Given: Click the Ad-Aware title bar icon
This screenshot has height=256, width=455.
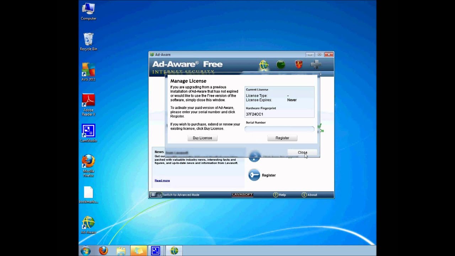Looking at the screenshot, I should pos(152,54).
